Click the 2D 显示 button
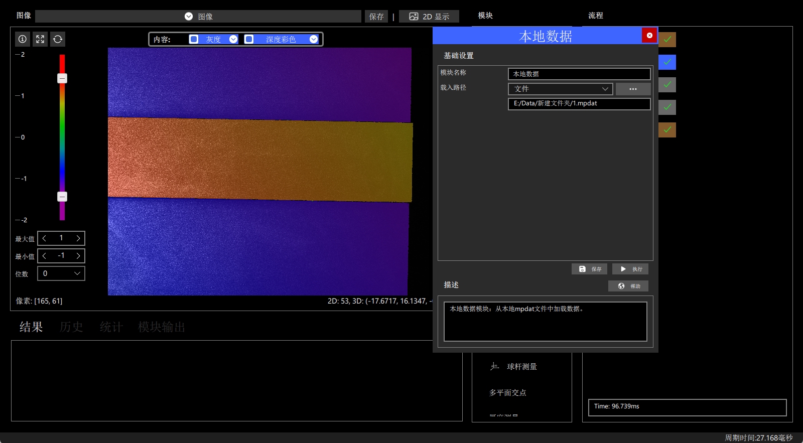Screen dimensions: 803x443 429,17
